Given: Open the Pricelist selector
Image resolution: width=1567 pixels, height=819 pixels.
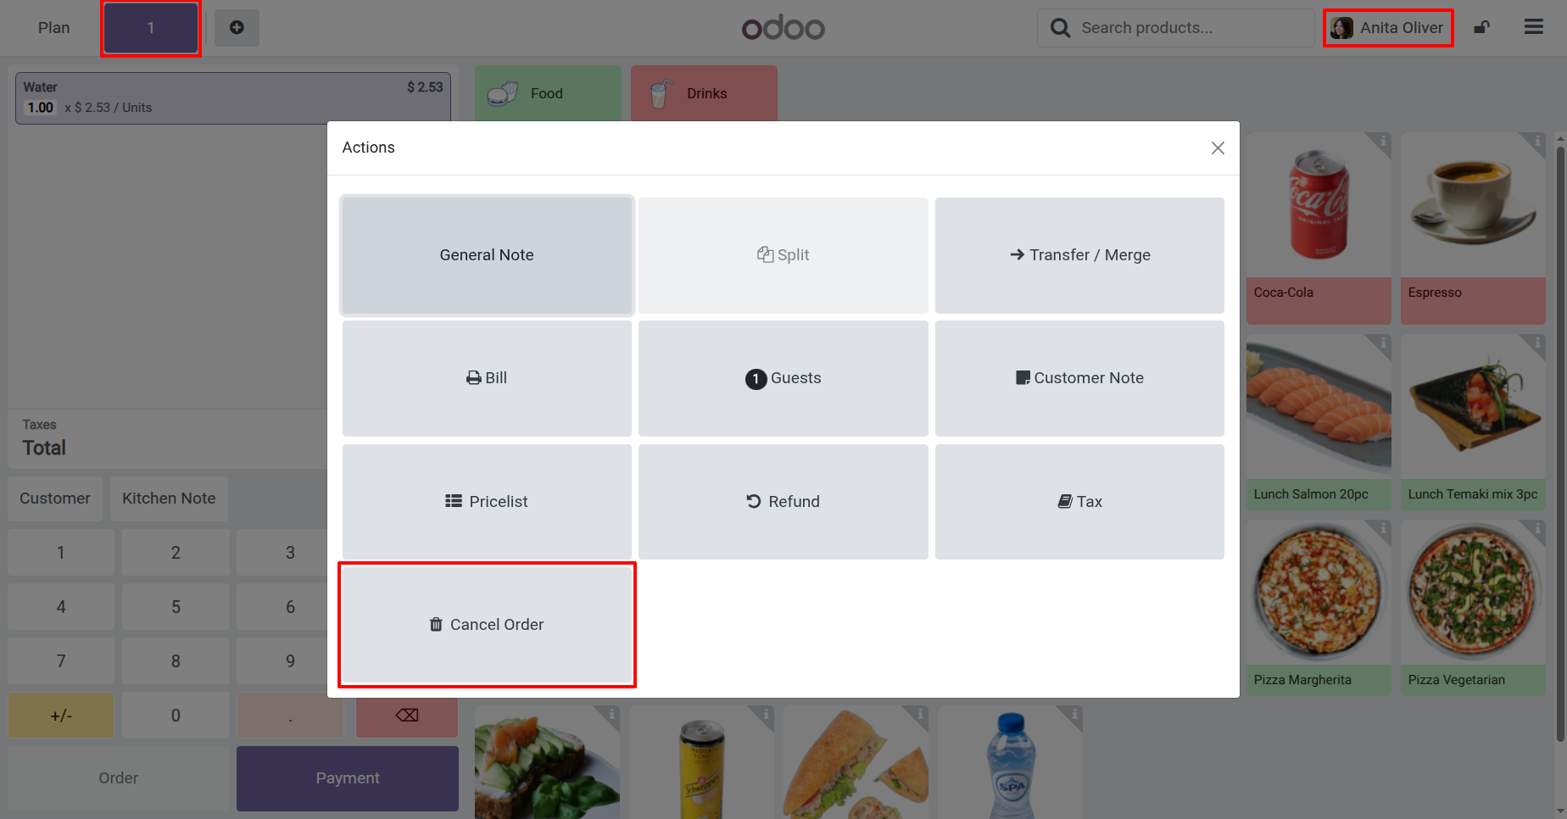Looking at the screenshot, I should (487, 502).
